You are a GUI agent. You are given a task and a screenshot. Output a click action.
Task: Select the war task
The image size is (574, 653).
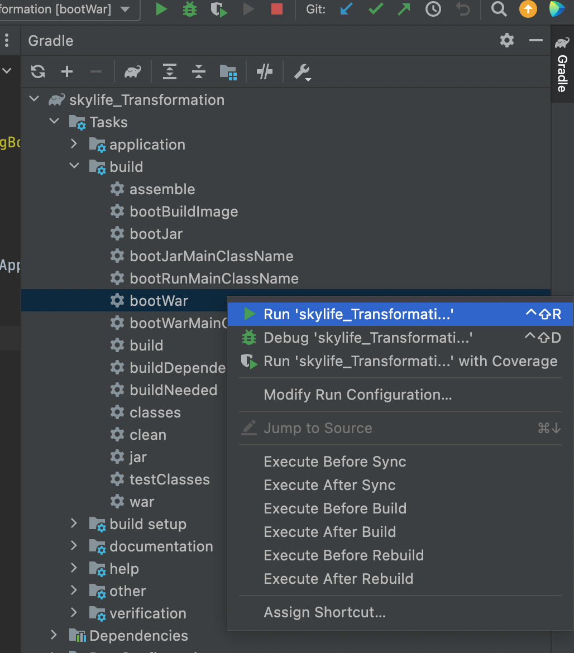[x=142, y=502]
